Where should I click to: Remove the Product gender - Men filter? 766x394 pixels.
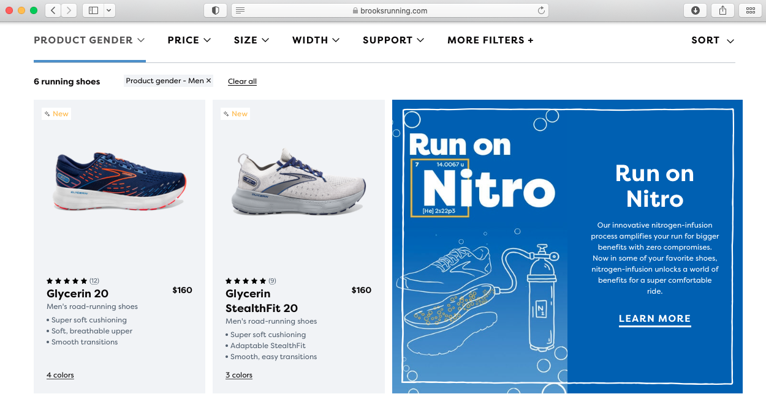pyautogui.click(x=208, y=81)
